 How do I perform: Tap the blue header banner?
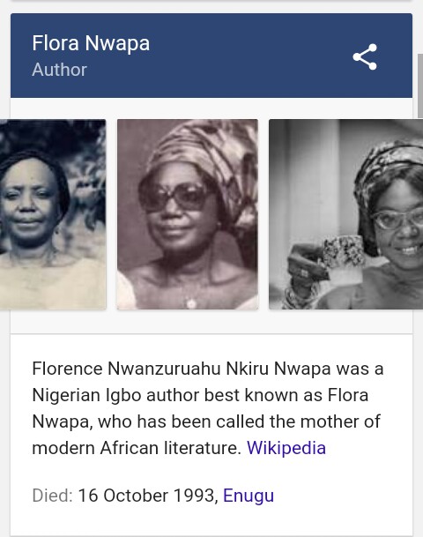tap(211, 56)
